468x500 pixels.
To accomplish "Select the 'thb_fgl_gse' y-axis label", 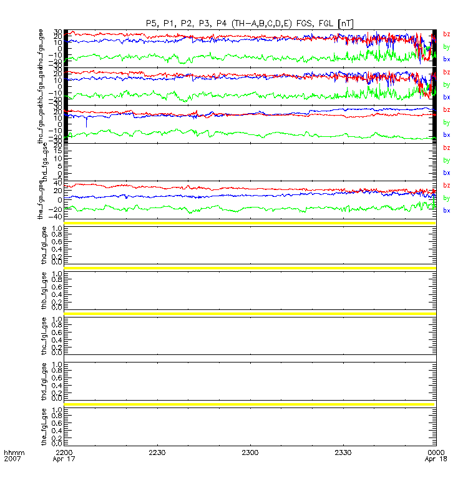I will point(44,291).
